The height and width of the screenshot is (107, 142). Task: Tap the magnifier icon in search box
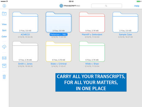(106, 6)
